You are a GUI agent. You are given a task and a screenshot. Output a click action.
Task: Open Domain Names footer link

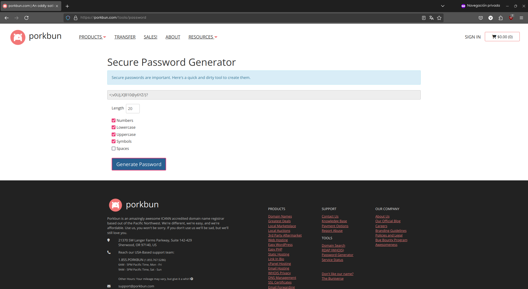pos(280,216)
